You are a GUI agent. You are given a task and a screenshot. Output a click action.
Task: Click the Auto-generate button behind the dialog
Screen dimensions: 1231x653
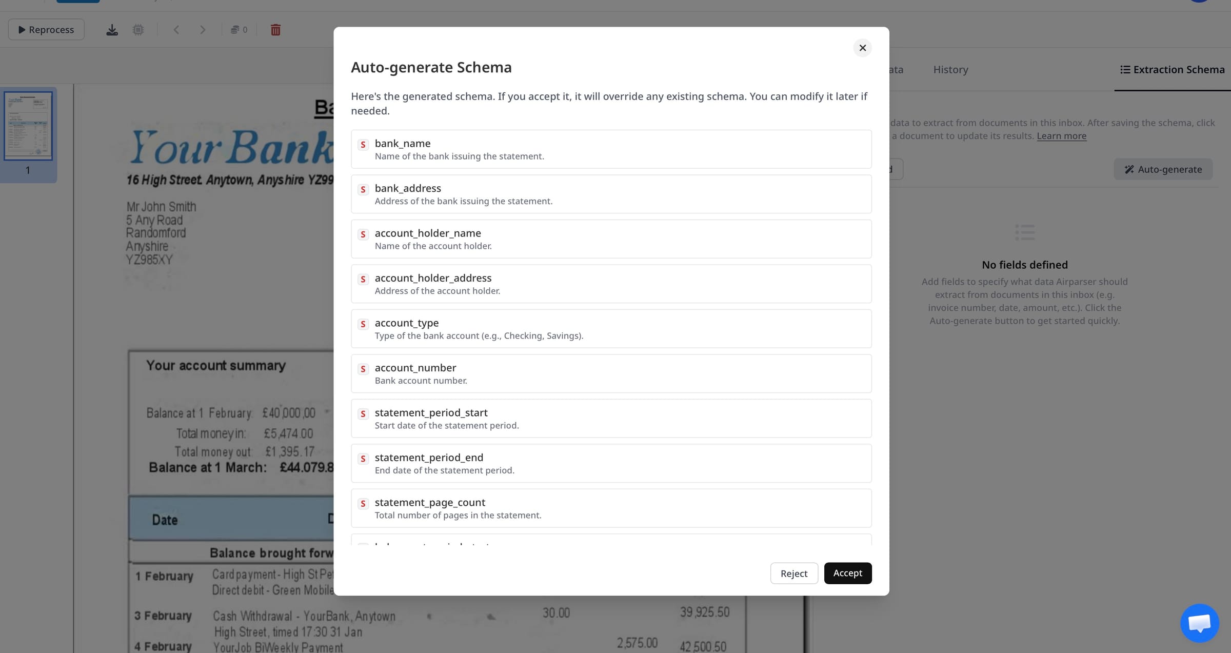tap(1163, 169)
